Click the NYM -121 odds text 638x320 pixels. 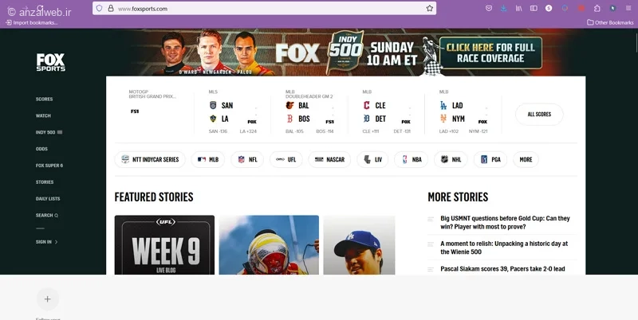tap(478, 131)
